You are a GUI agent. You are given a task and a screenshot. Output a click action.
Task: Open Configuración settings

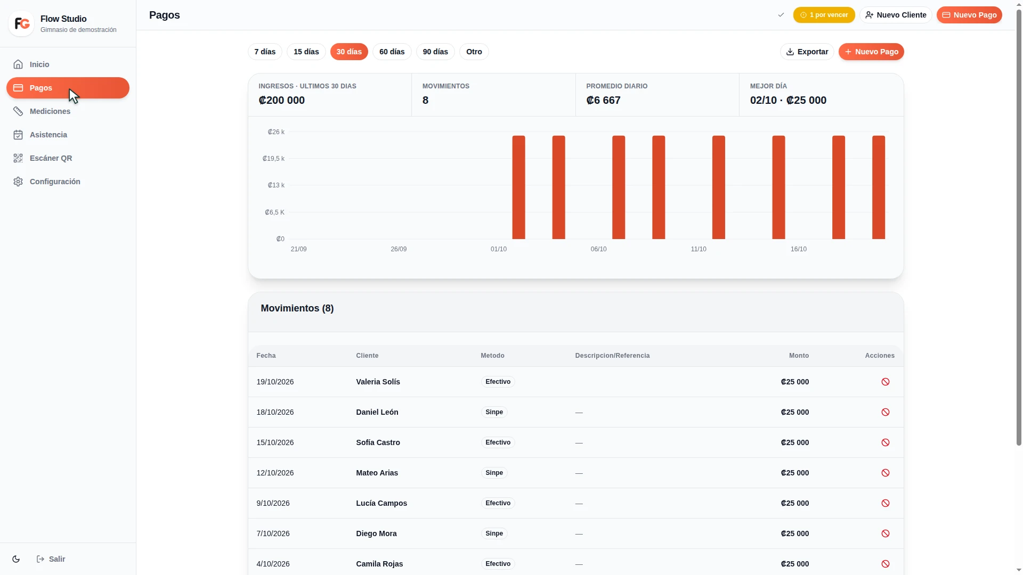68,182
